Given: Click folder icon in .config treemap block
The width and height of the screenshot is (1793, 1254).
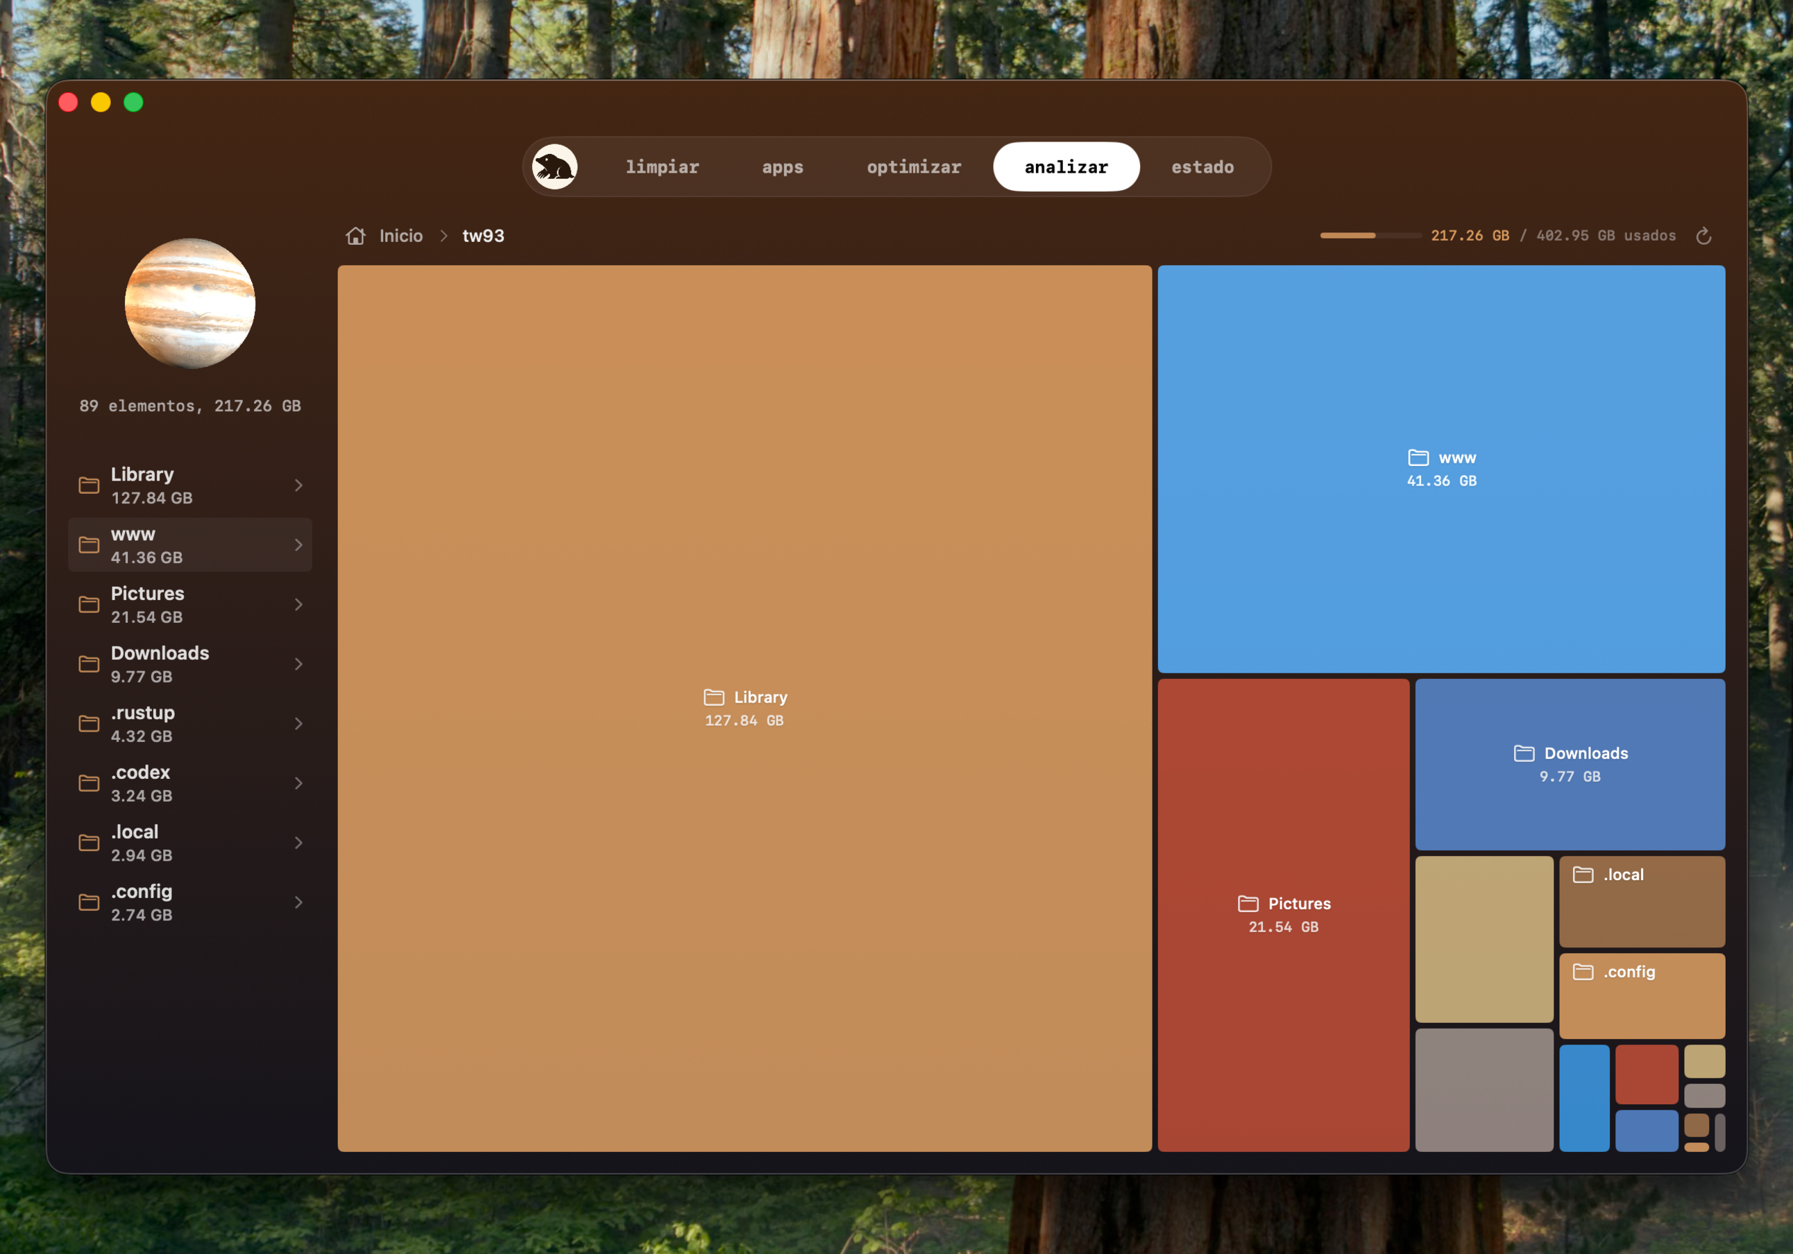Looking at the screenshot, I should [x=1583, y=971].
